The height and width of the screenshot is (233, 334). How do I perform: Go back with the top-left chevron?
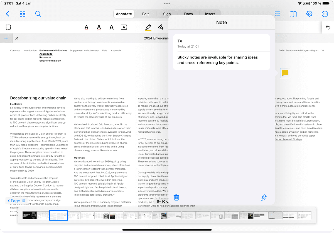click(x=8, y=14)
